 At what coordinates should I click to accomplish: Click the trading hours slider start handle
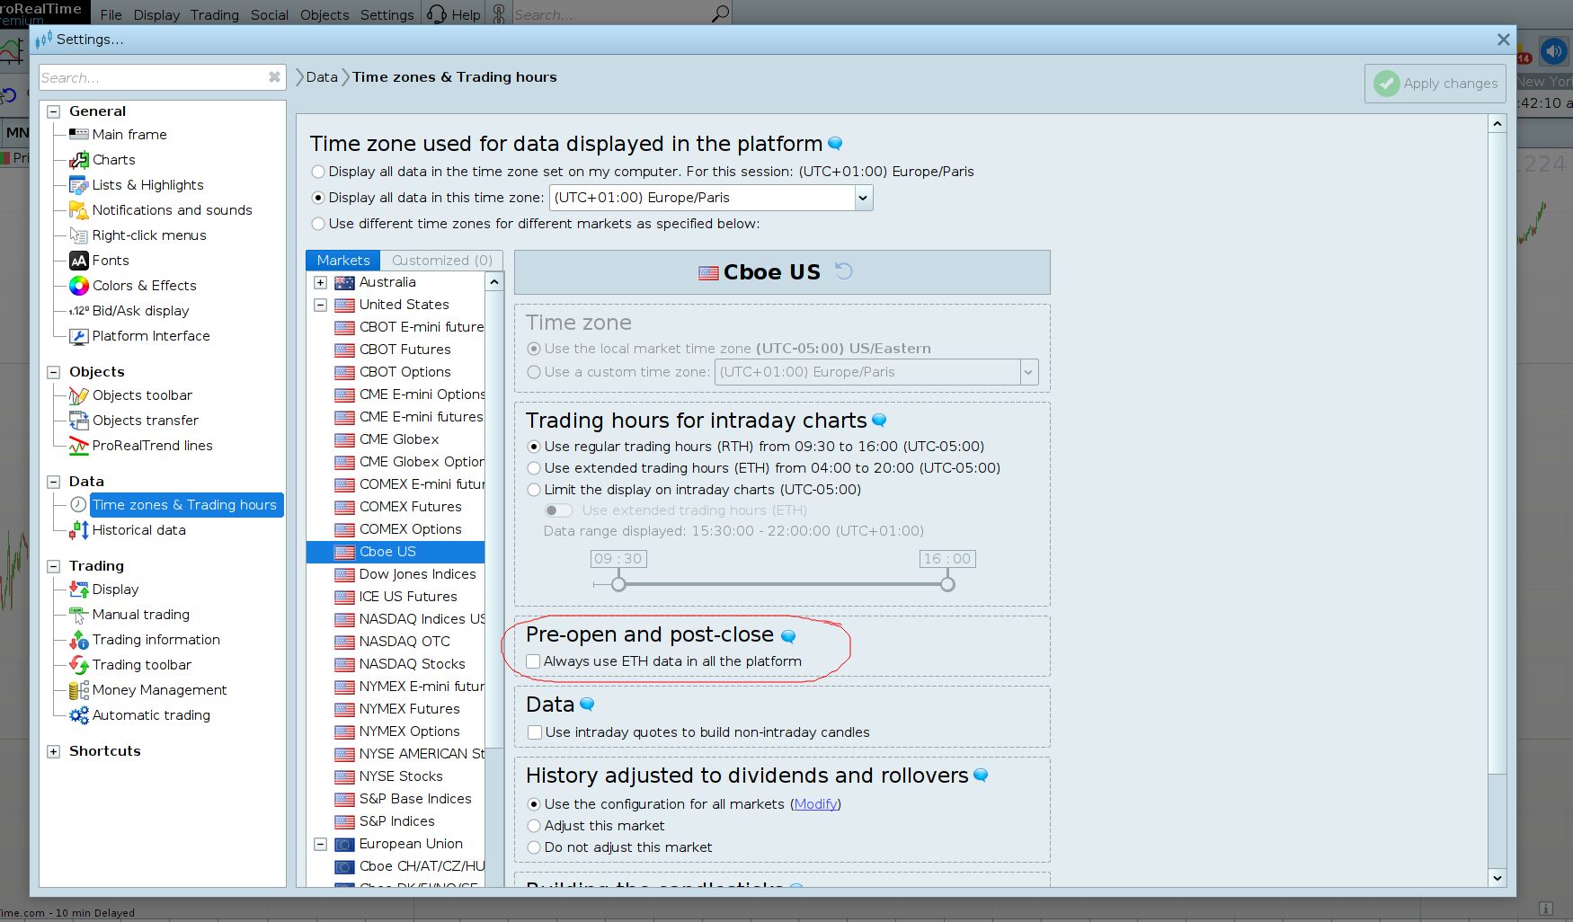coord(618,584)
